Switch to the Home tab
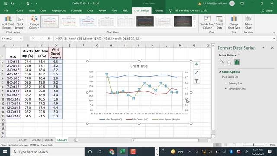The image size is (277, 156). coord(19,10)
